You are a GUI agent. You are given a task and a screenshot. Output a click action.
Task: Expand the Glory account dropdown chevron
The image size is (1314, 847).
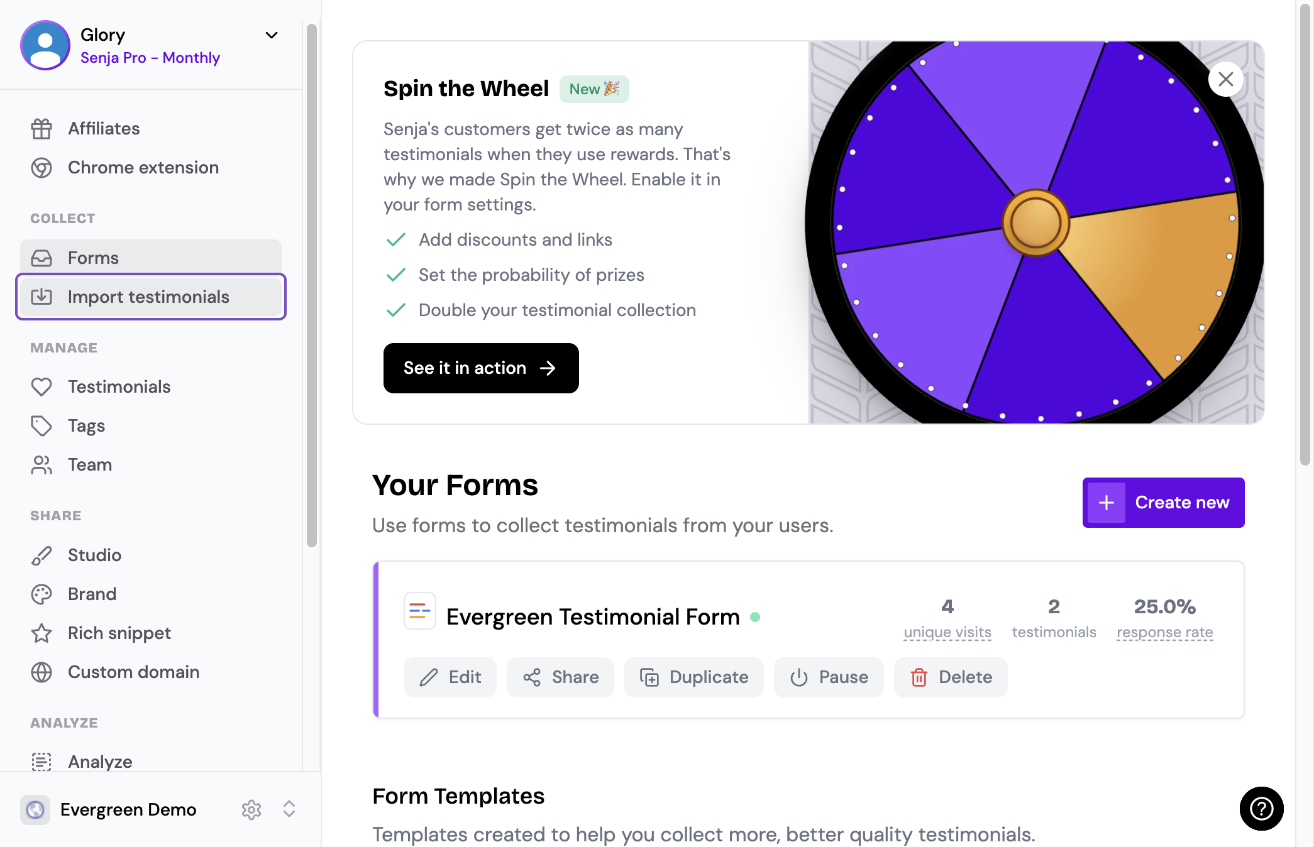(x=272, y=35)
